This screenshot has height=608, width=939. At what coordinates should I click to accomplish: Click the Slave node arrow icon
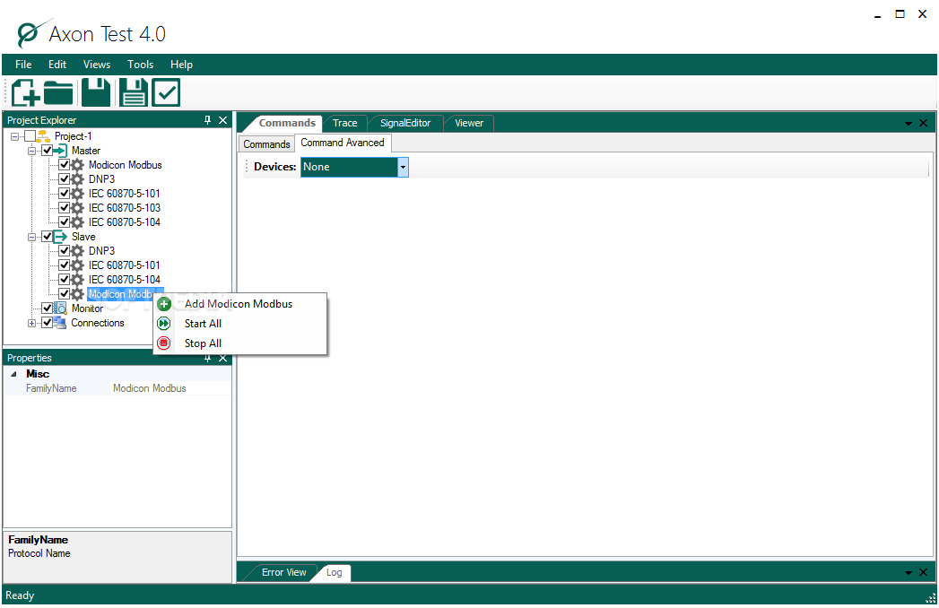60,237
